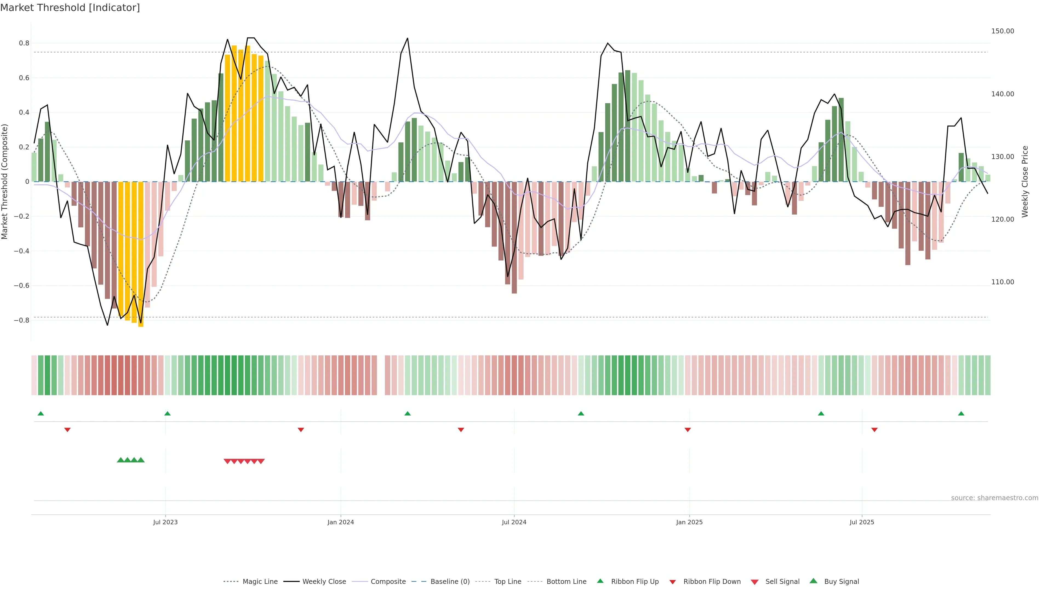Screen dimensions: 1052x591
Task: Click the Ribbon Flip Up legend triangle
Action: click(x=600, y=581)
